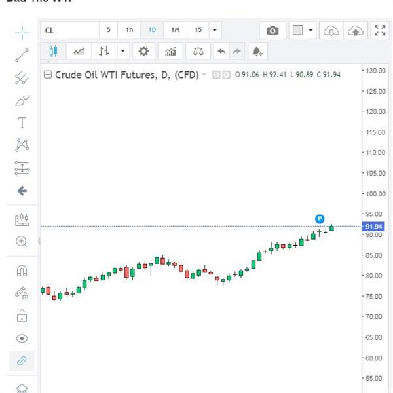Select candlestick chart style
The height and width of the screenshot is (393, 393).
[x=54, y=51]
